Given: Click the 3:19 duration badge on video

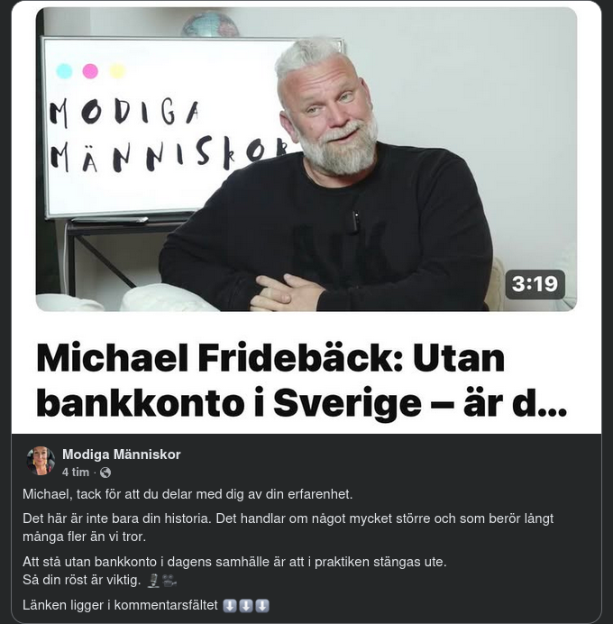Looking at the screenshot, I should tap(535, 284).
